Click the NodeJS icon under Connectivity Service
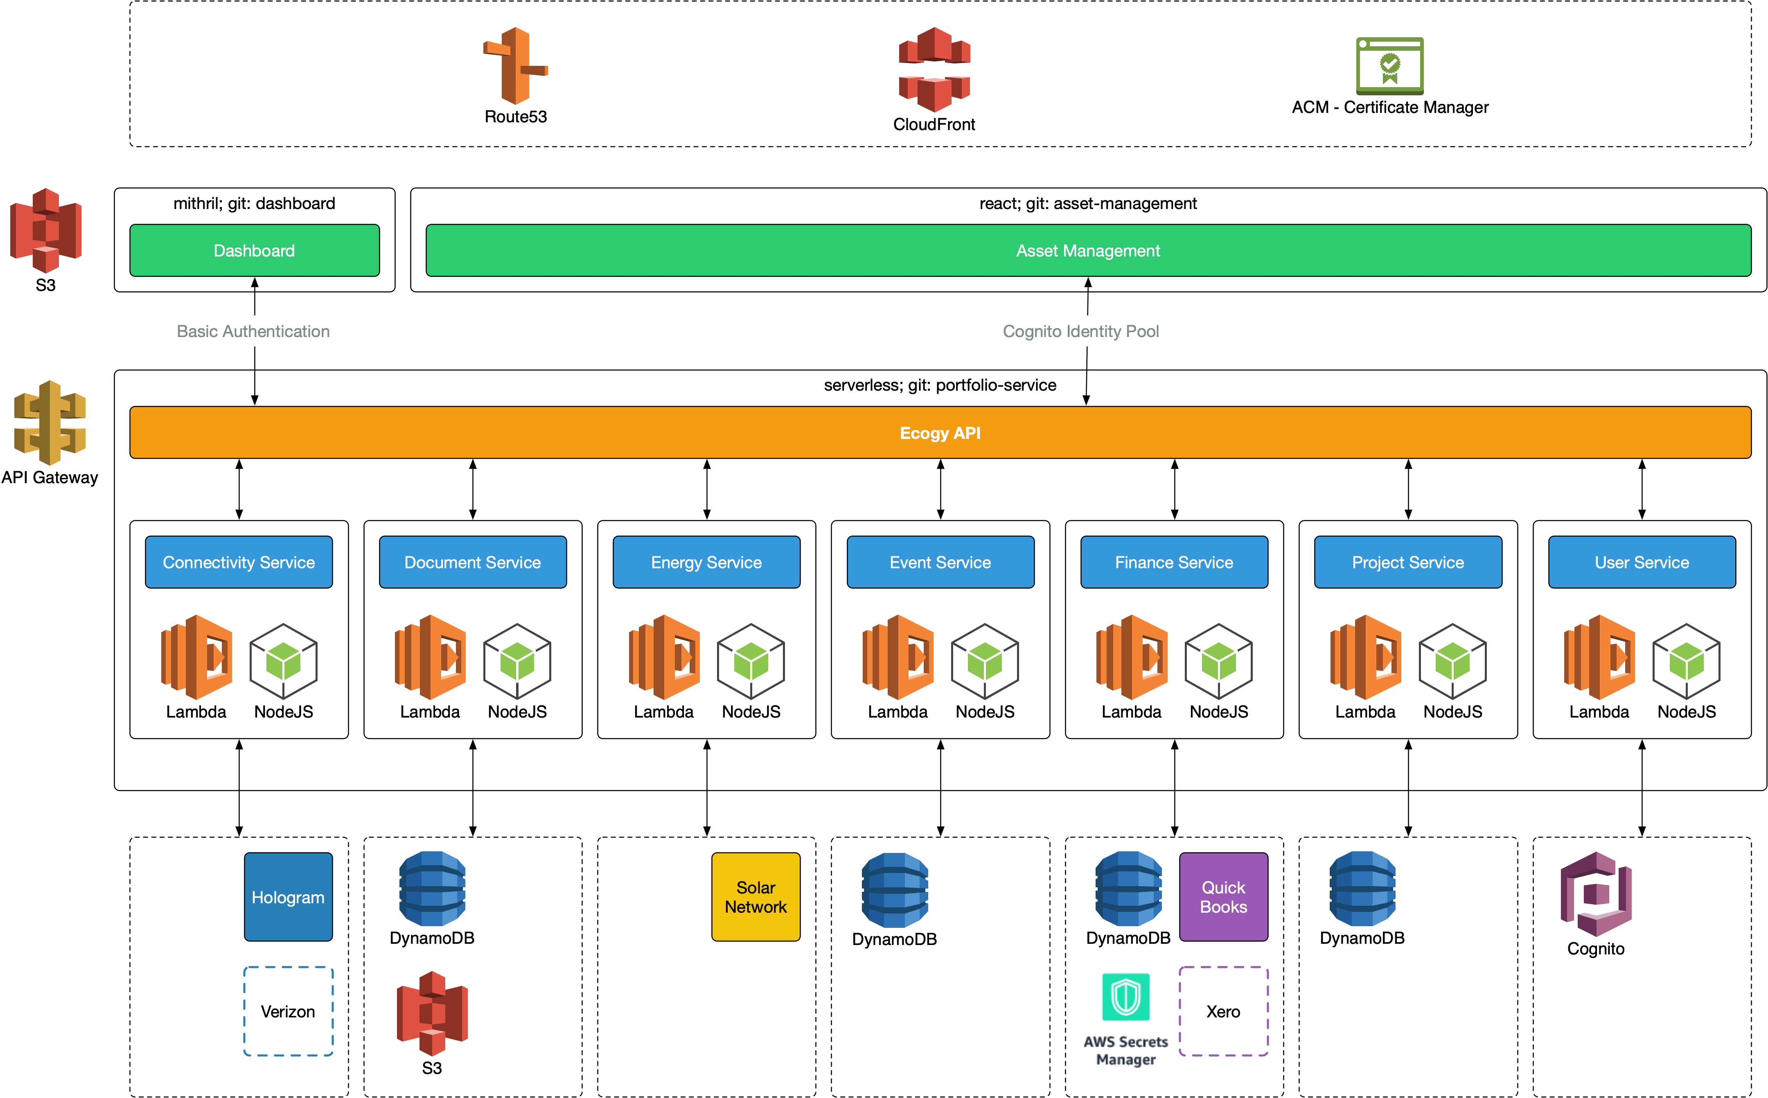Screen dimensions: 1768x1098 [283, 661]
